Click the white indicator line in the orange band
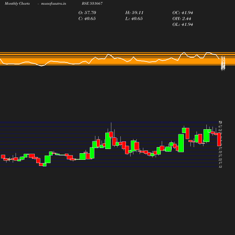Screen dimensions: 235x235 coord(110,60)
